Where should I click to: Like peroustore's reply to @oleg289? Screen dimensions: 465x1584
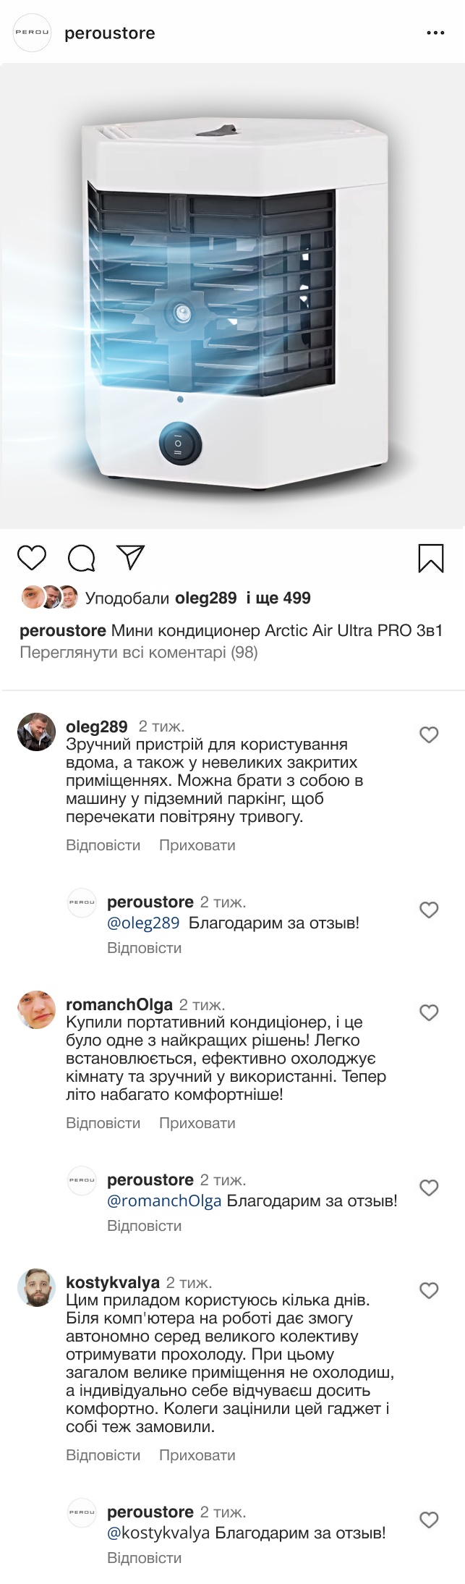[430, 910]
